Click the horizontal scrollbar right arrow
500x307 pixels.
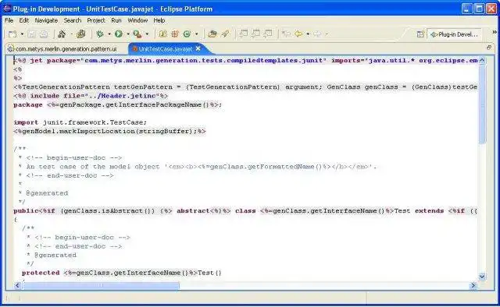point(473,286)
